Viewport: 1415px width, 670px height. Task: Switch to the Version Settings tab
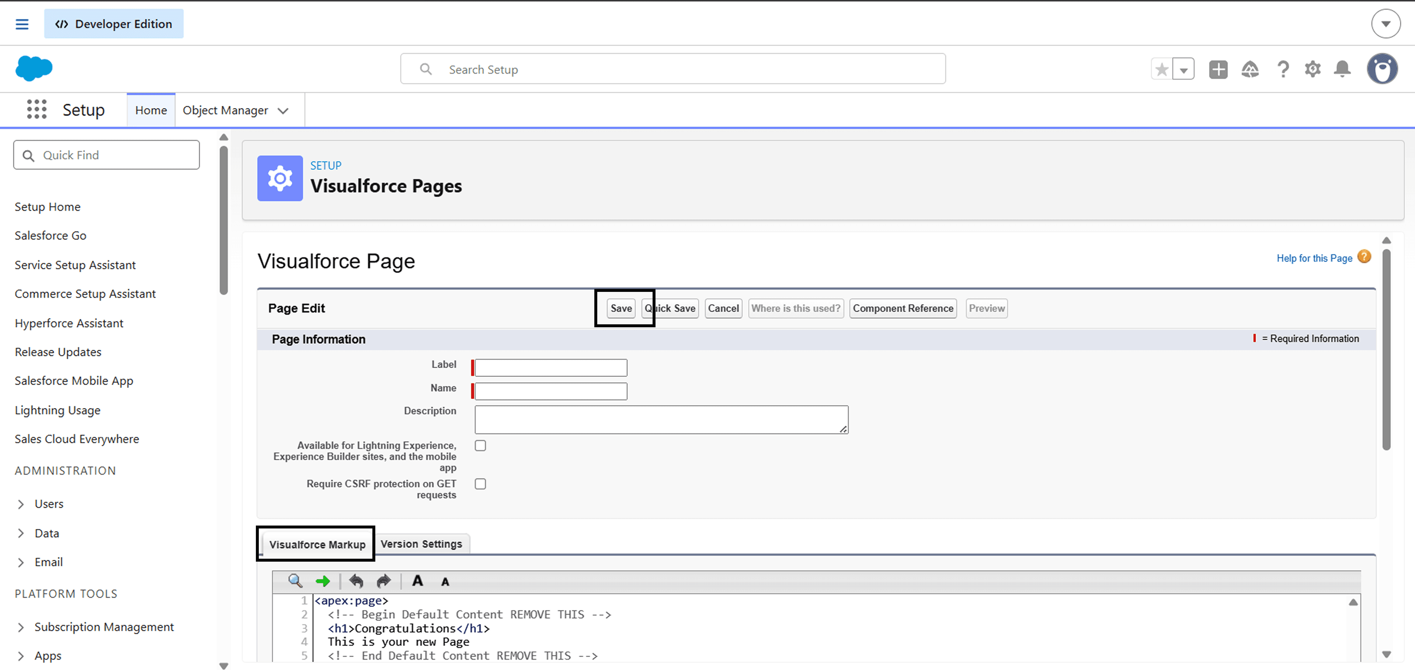click(x=421, y=544)
